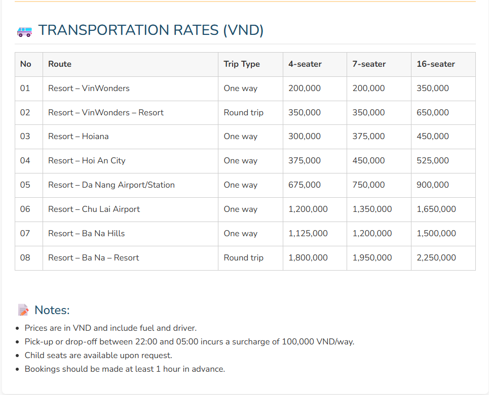Click Resort – Chu Lai Airport route
Screen dimensions: 489x395
[x=94, y=209]
